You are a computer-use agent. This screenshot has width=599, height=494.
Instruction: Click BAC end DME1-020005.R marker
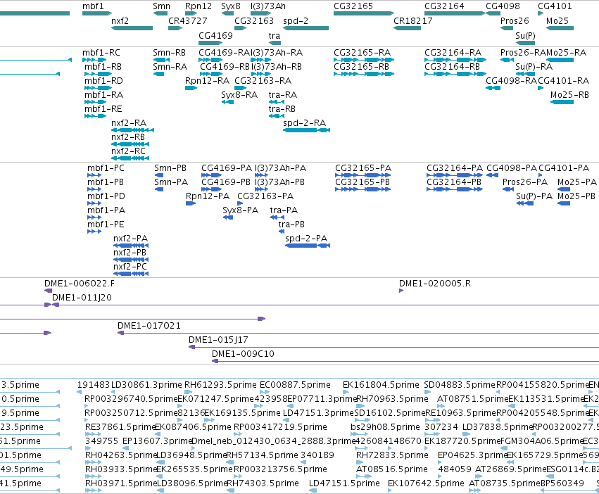(401, 291)
